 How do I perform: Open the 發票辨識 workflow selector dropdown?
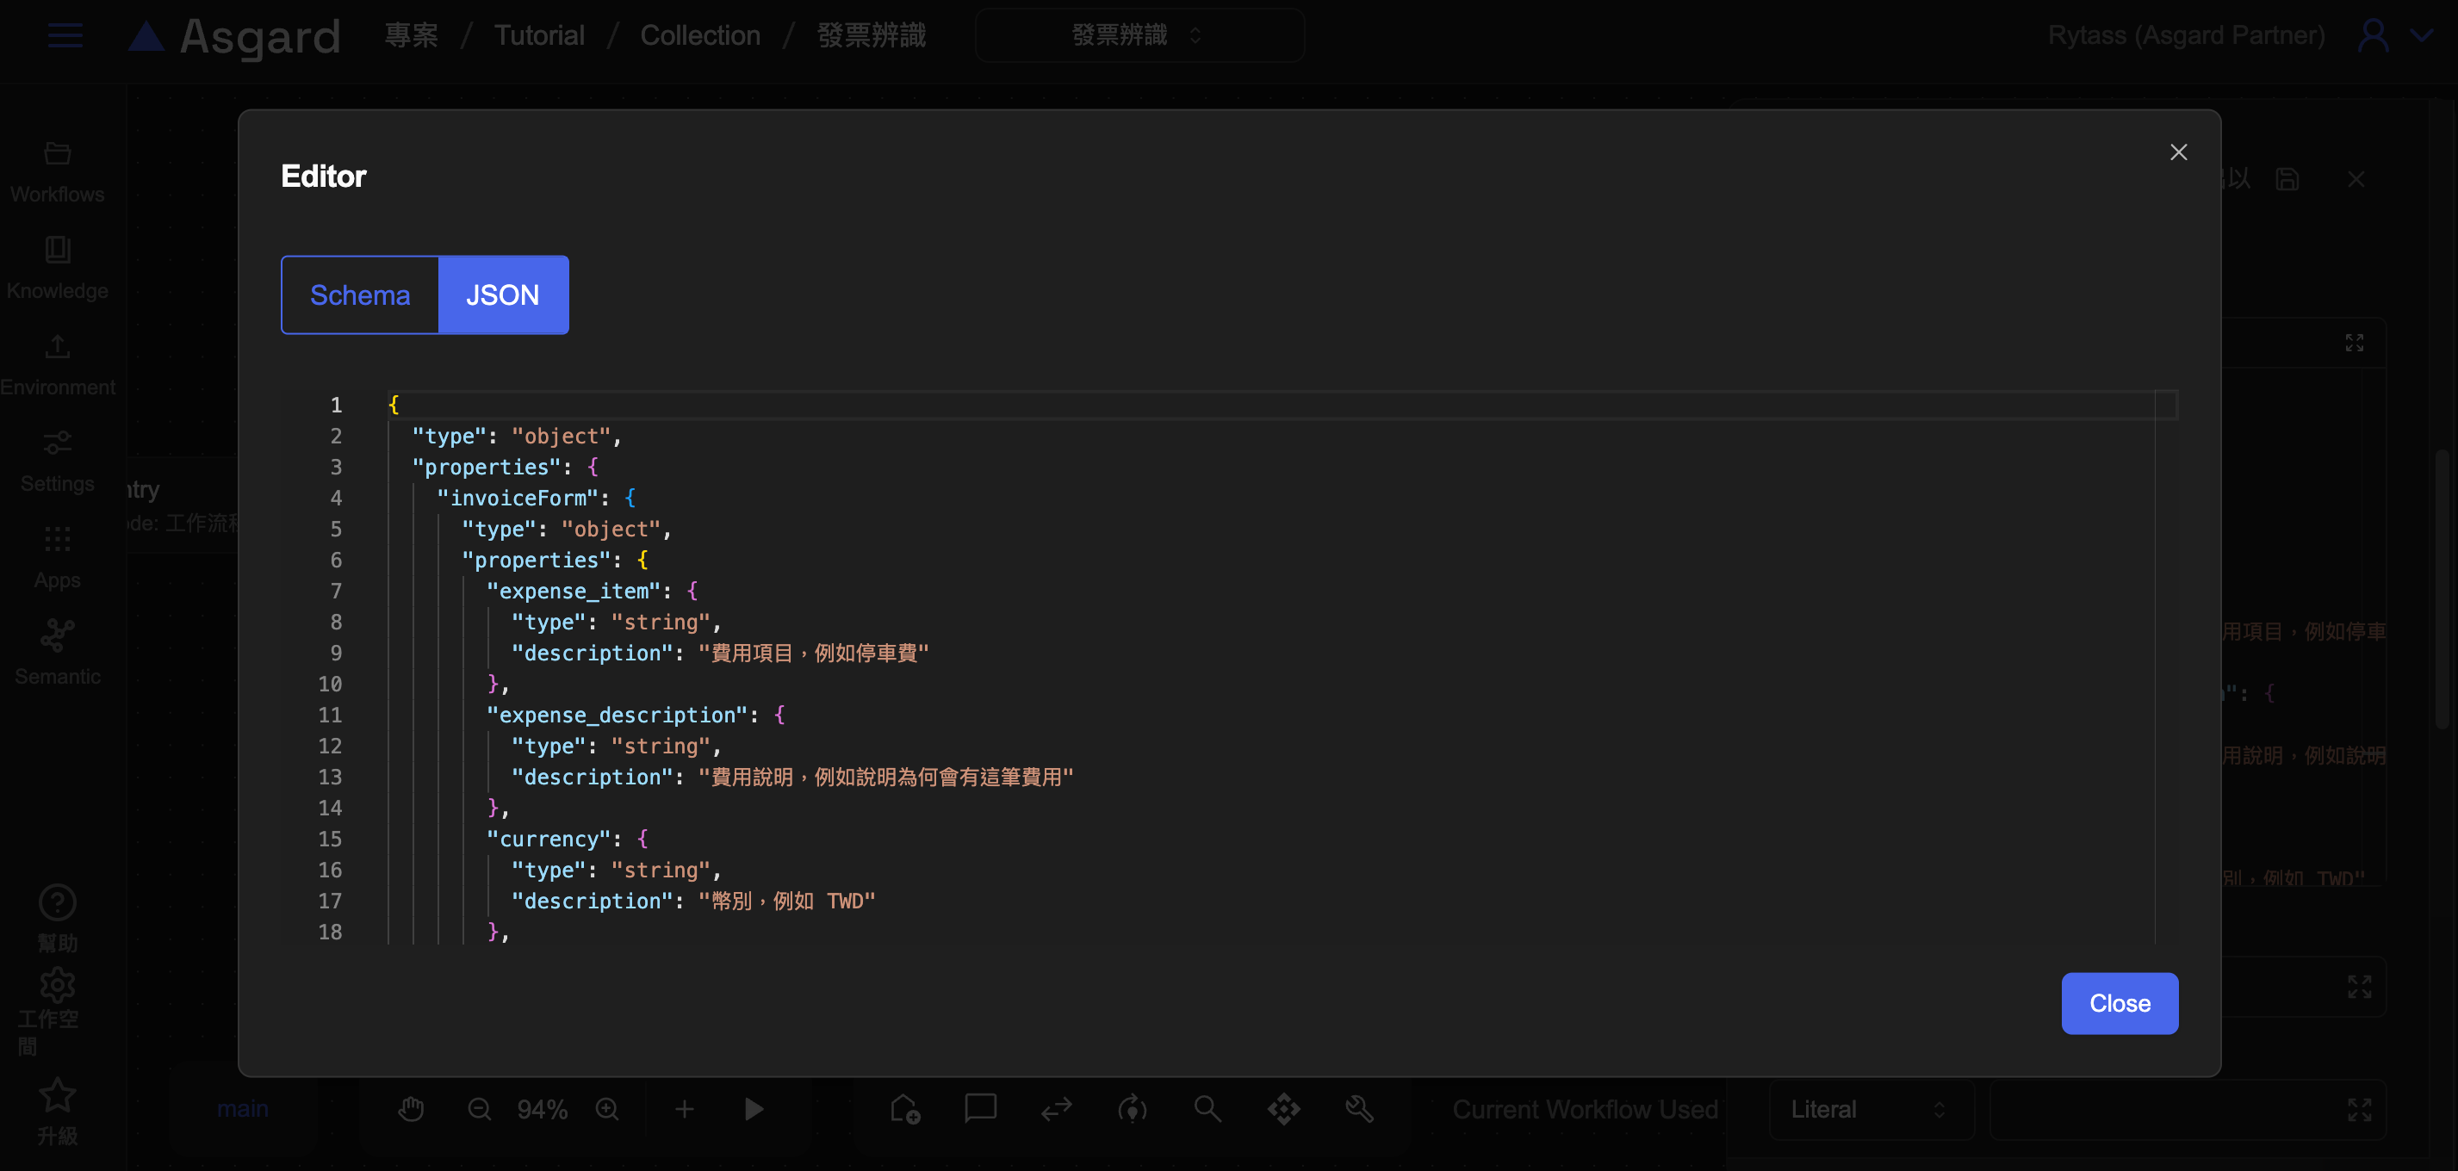1139,36
